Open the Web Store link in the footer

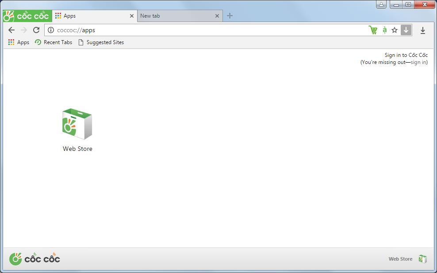[400, 259]
